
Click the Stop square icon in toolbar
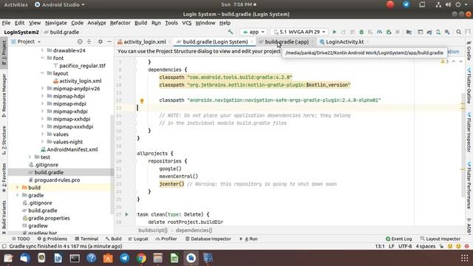click(398, 32)
